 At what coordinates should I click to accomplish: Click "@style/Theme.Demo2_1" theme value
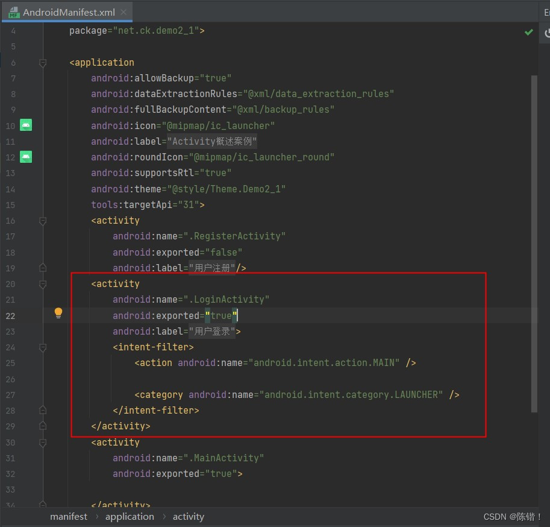click(x=227, y=189)
